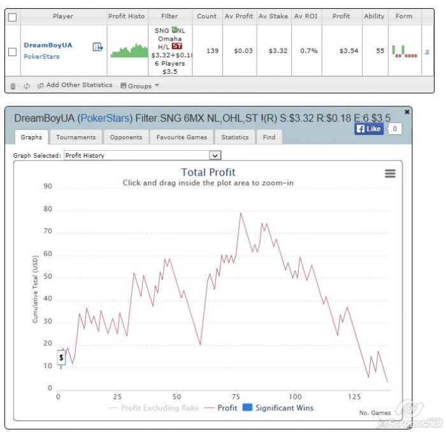Switch to the Tournaments tab
The height and width of the screenshot is (432, 446).
tap(76, 137)
